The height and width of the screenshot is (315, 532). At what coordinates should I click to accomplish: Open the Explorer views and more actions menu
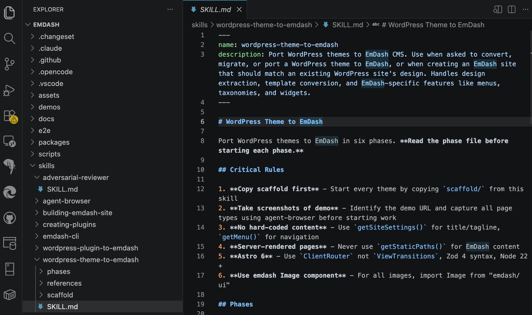[170, 9]
